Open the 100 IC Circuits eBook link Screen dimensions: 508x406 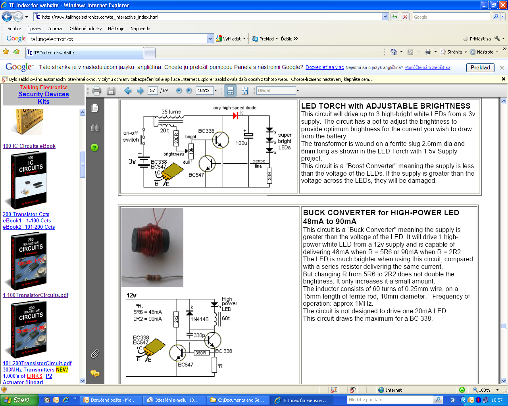point(29,146)
